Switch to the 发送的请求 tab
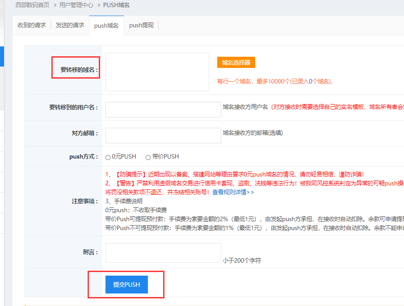 (x=70, y=25)
